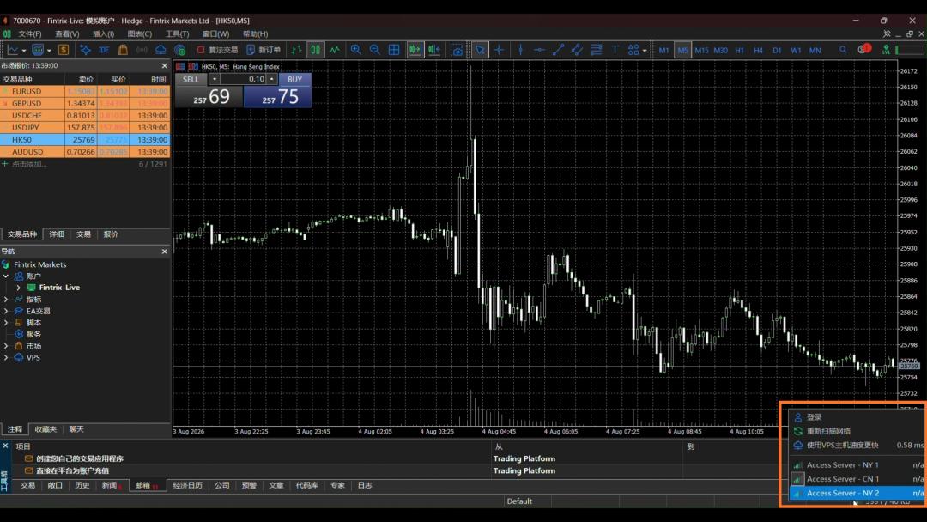The image size is (927, 522).
Task: Draw a horizontal line
Action: click(x=539, y=51)
